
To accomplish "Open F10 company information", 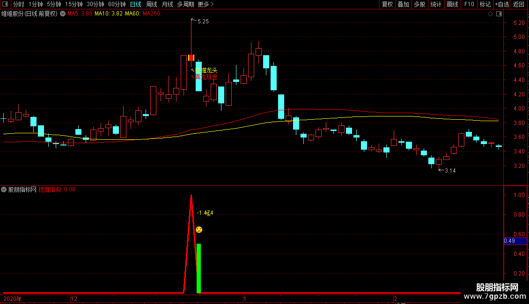I will tap(469, 4).
